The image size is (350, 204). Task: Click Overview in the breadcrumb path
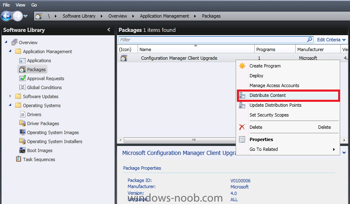pyautogui.click(x=118, y=16)
